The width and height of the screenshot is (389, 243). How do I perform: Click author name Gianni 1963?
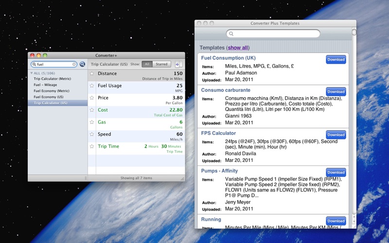coord(238,116)
